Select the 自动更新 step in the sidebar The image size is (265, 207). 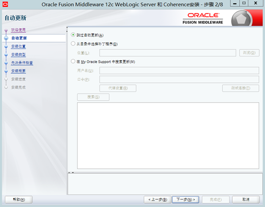coord(19,38)
